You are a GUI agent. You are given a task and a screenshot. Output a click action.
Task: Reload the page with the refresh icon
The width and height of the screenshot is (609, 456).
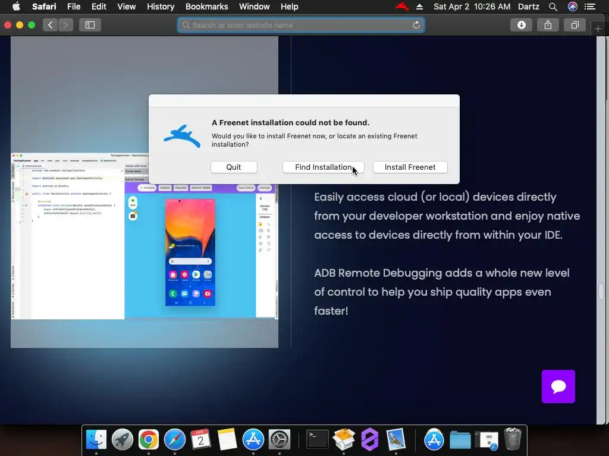point(416,25)
